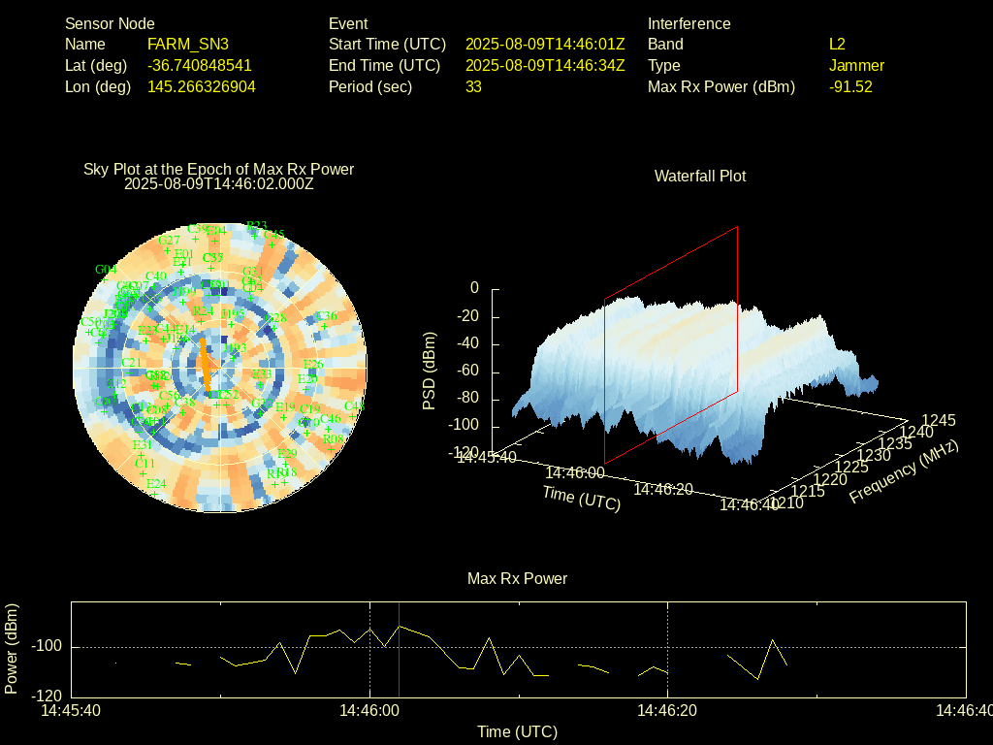993x745 pixels.
Task: Click the 14:46:20 tick on Max Rx Power axis
Action: point(667,710)
